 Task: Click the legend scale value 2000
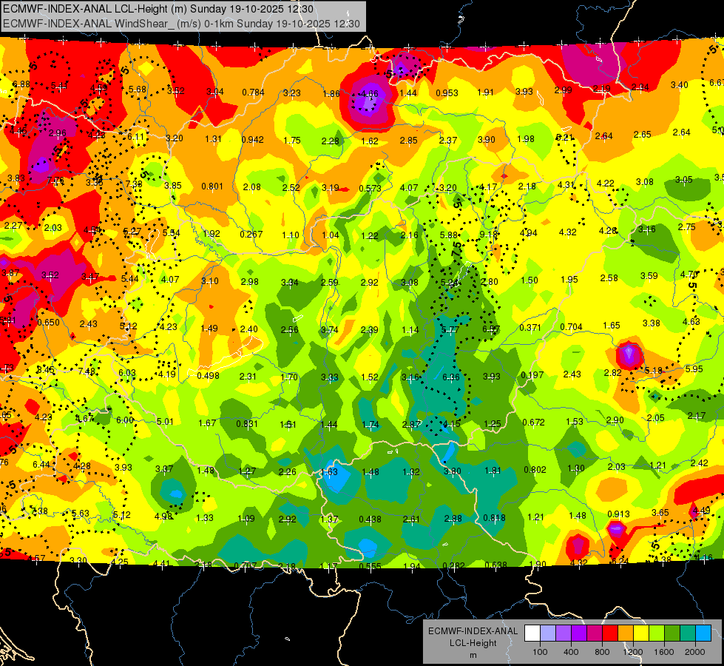pos(695,652)
